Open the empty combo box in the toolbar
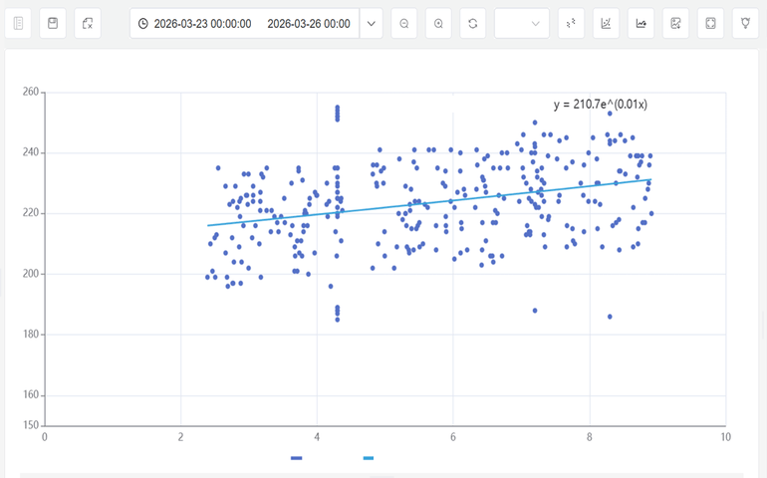Image resolution: width=767 pixels, height=478 pixels. tap(521, 23)
